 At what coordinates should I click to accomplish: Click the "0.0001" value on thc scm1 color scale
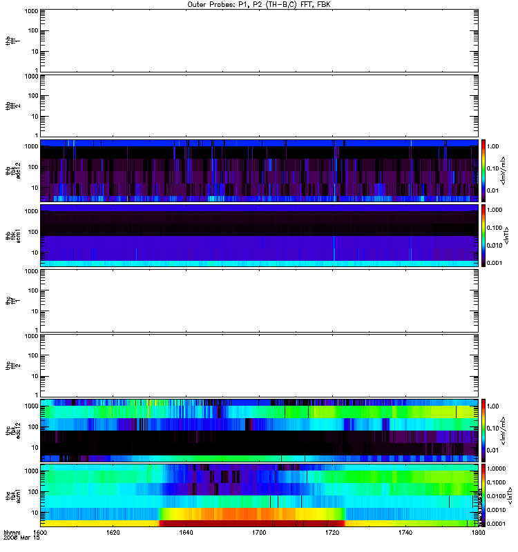496,524
